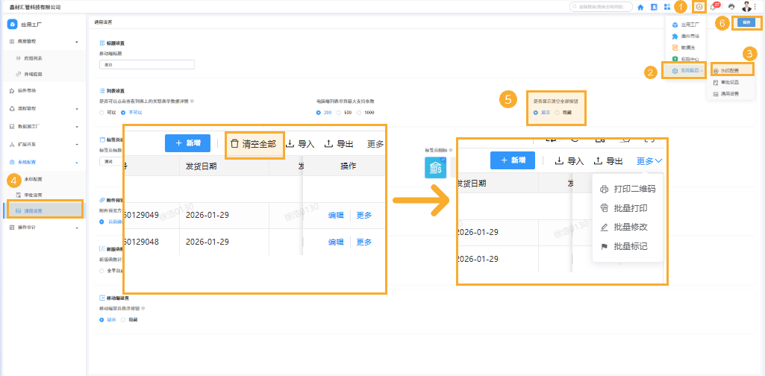Click 更多 in left inset toolbar
This screenshot has height=376, width=765.
coord(375,144)
